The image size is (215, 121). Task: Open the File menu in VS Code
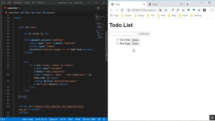point(3,2)
